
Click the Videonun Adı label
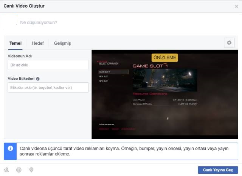(20, 56)
